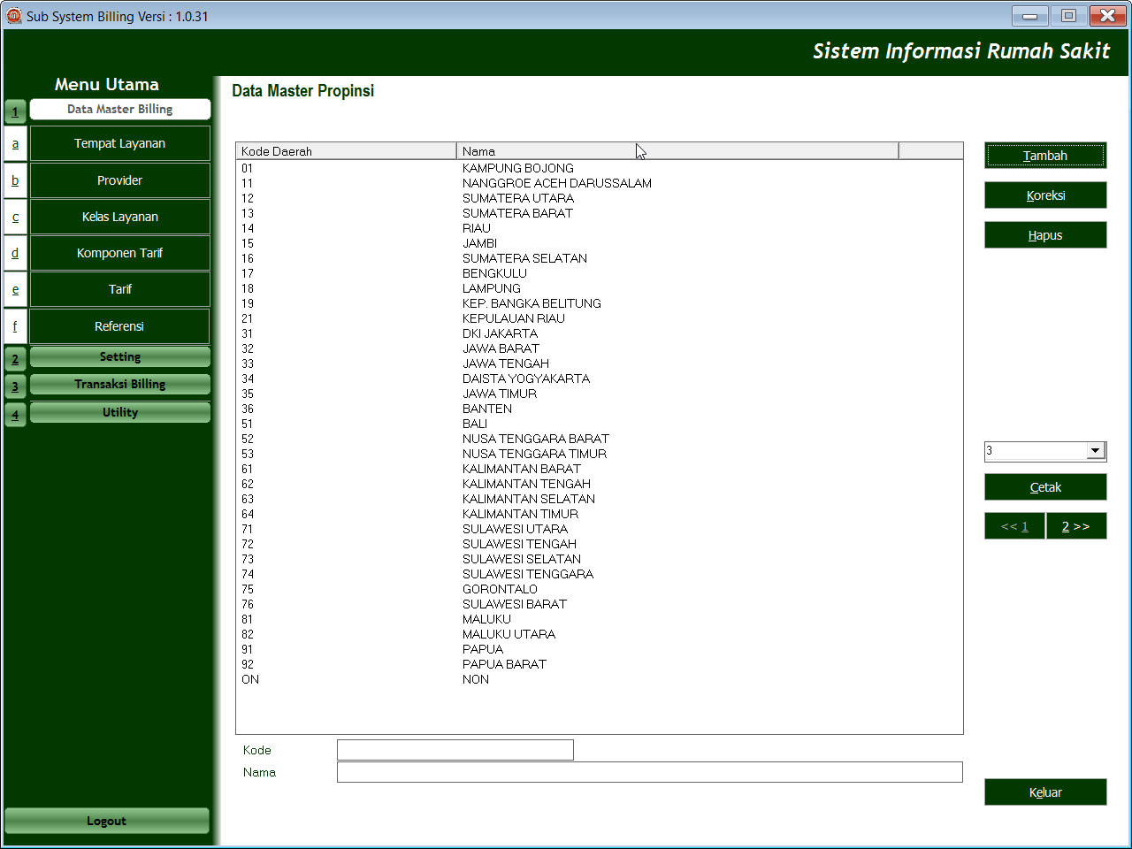This screenshot has height=849, width=1132.
Task: Select the NANGGROE ACEH DARUSSALAM row
Action: (599, 183)
